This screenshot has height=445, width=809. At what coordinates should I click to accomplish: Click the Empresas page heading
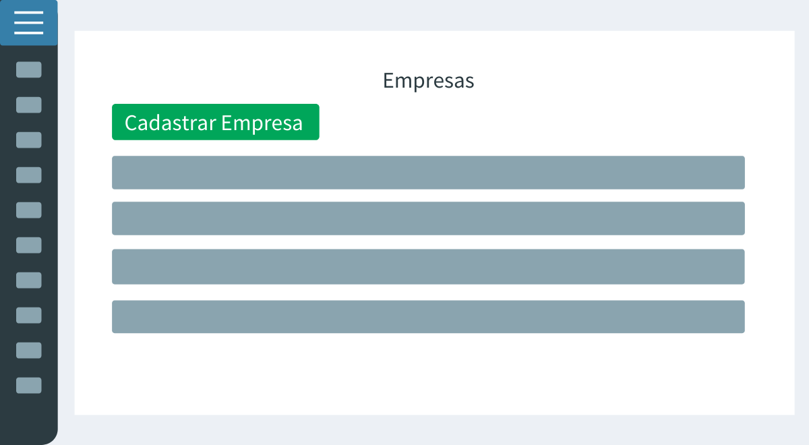(429, 81)
